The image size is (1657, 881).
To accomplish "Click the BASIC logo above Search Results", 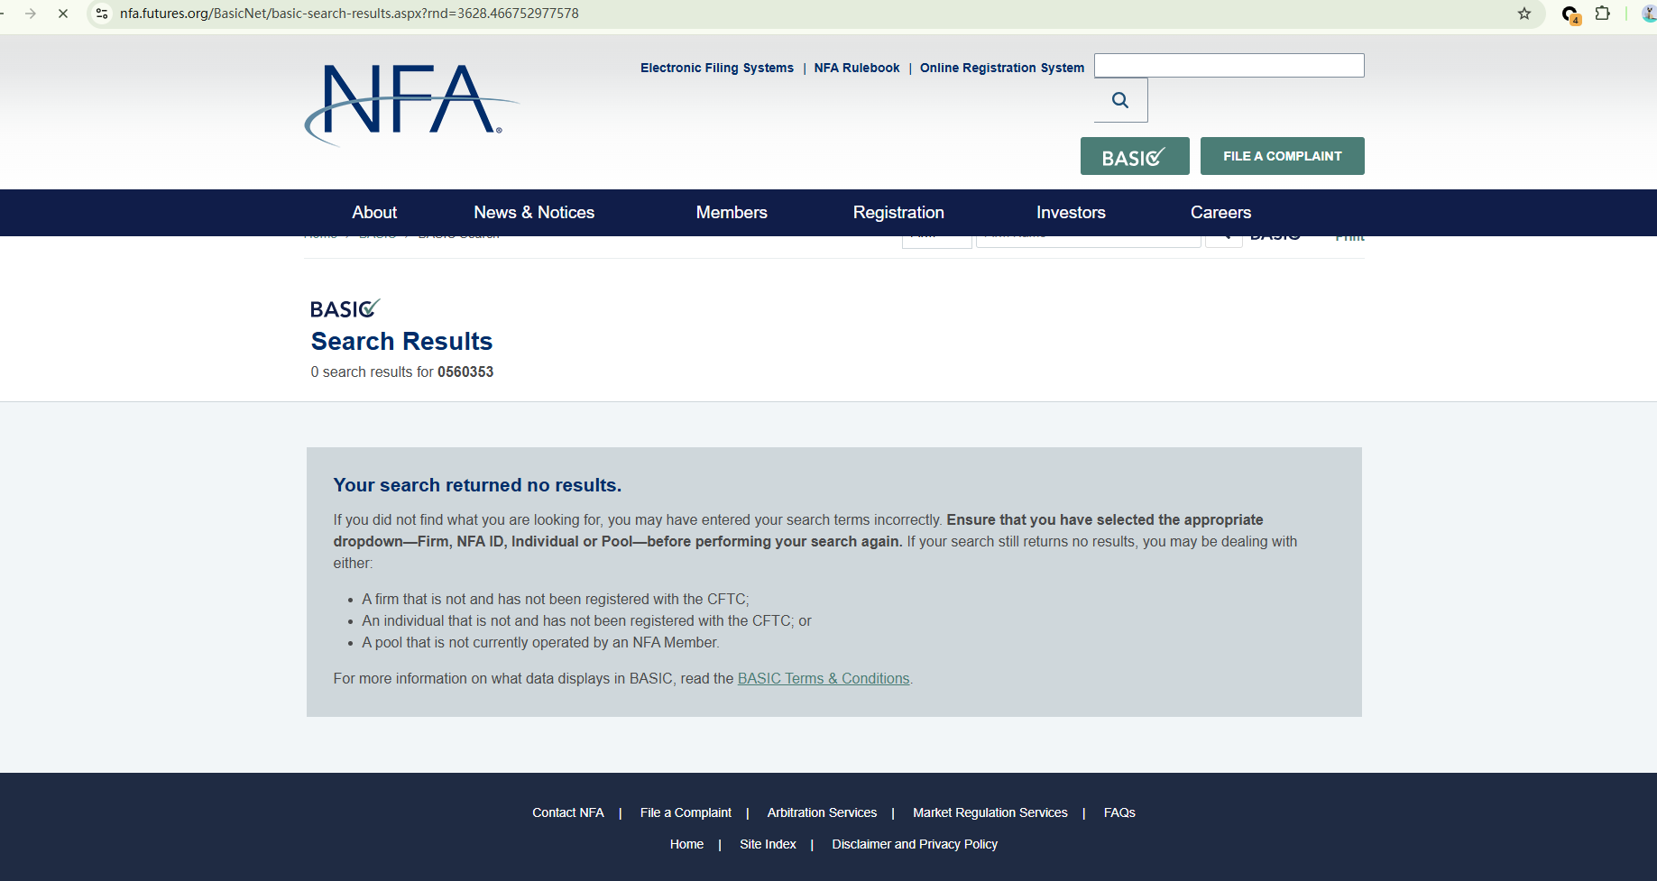I will (345, 308).
